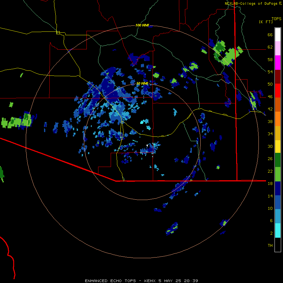The height and width of the screenshot is (283, 283).
Task: Click the 54 value on the legend
Action: tap(270, 72)
